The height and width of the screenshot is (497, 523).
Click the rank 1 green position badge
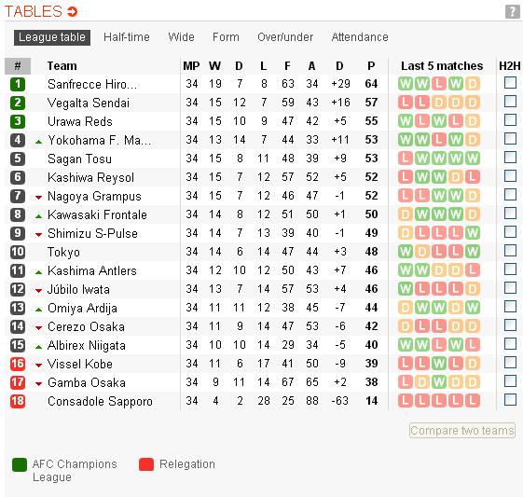(18, 84)
